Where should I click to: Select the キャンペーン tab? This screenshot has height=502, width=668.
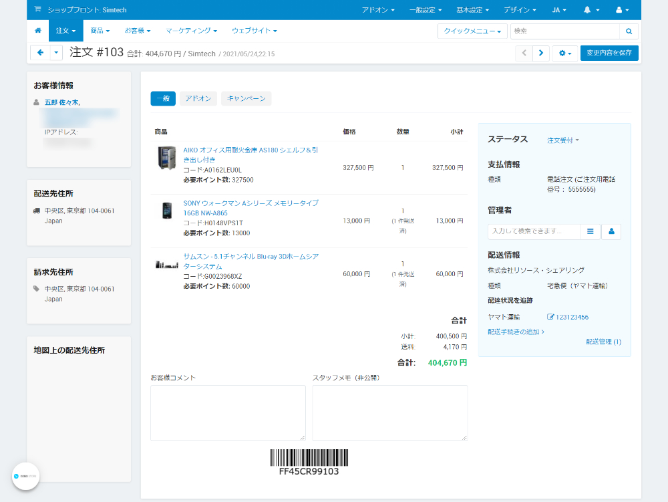point(246,98)
